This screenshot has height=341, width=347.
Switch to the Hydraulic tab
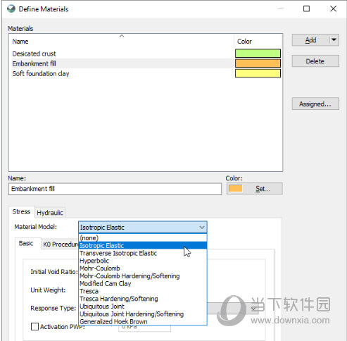click(50, 213)
